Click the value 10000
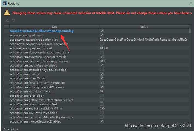 (104, 48)
